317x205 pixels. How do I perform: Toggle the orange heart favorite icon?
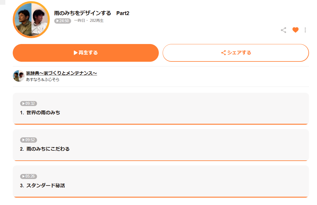[295, 30]
